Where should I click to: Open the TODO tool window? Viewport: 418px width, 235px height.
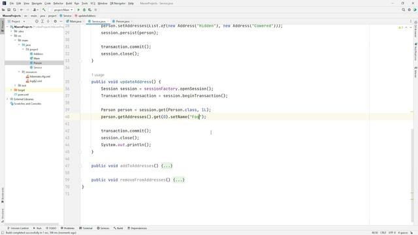pyautogui.click(x=51, y=228)
